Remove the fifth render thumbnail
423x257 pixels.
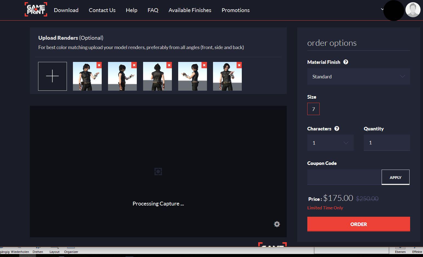tap(239, 65)
